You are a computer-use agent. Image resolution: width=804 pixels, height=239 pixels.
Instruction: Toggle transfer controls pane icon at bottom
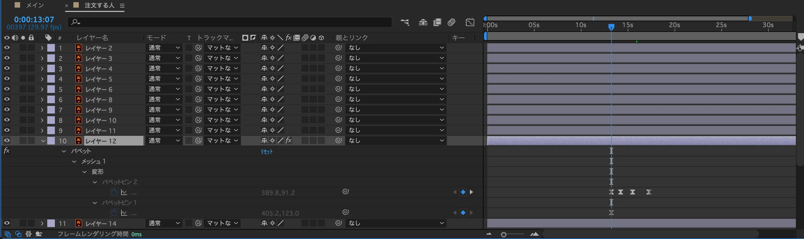coord(18,234)
